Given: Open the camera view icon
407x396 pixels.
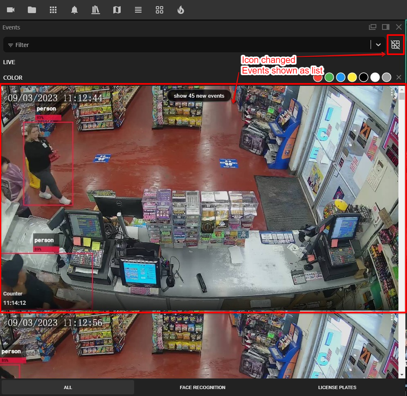Looking at the screenshot, I should 11,10.
